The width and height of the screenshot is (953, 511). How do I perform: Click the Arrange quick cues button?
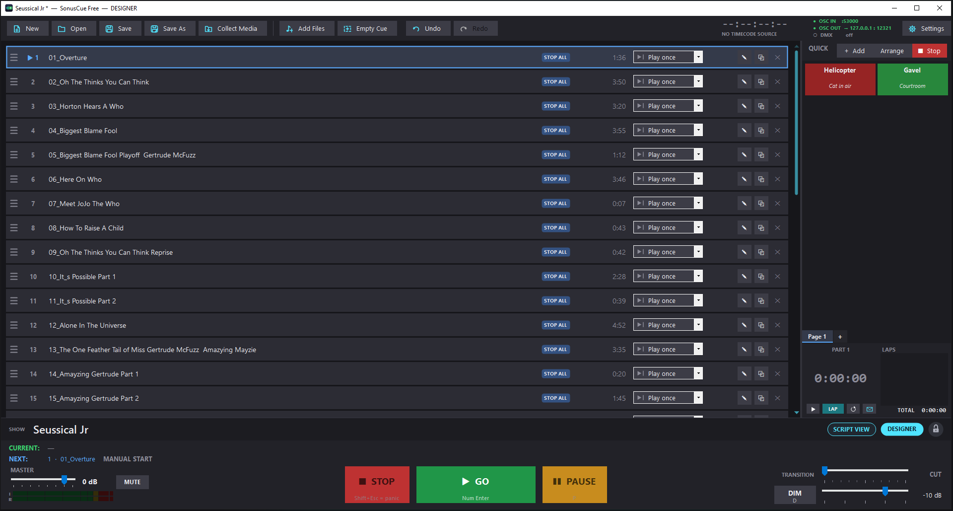point(892,51)
